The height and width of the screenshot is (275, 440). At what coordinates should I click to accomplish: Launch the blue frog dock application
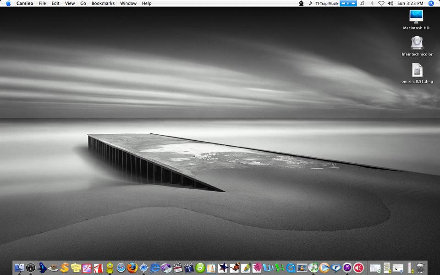pyautogui.click(x=42, y=268)
